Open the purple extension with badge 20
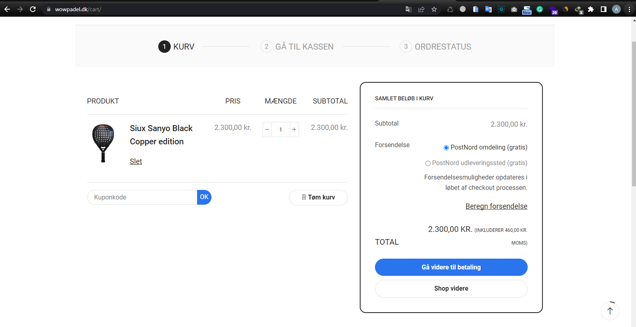Image resolution: width=636 pixels, height=327 pixels. [553, 10]
